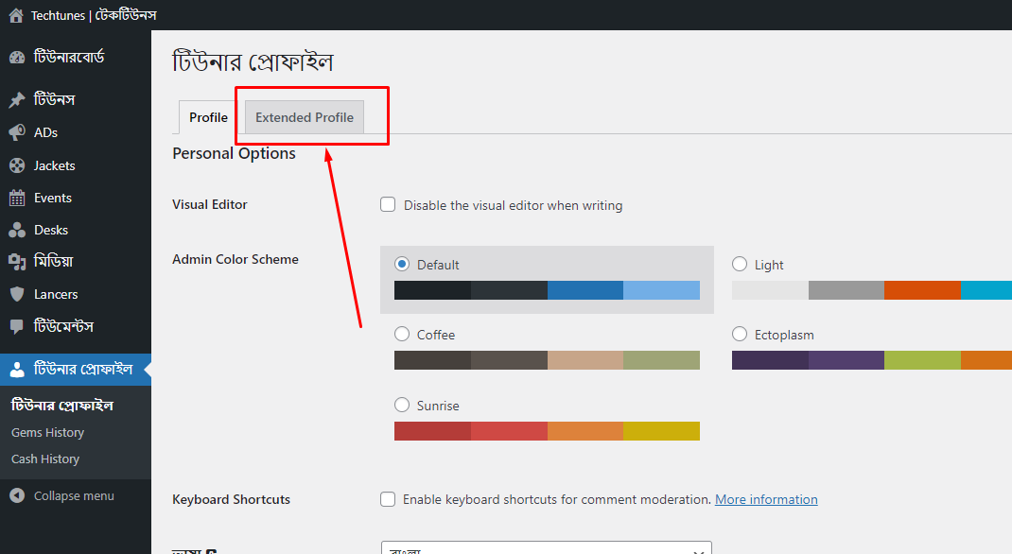Click the Default scheme dark blue swatch

(585, 290)
